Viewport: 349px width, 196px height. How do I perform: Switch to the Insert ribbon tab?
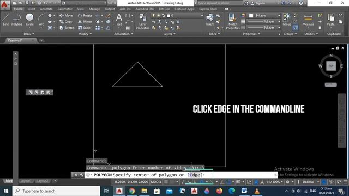[31, 9]
